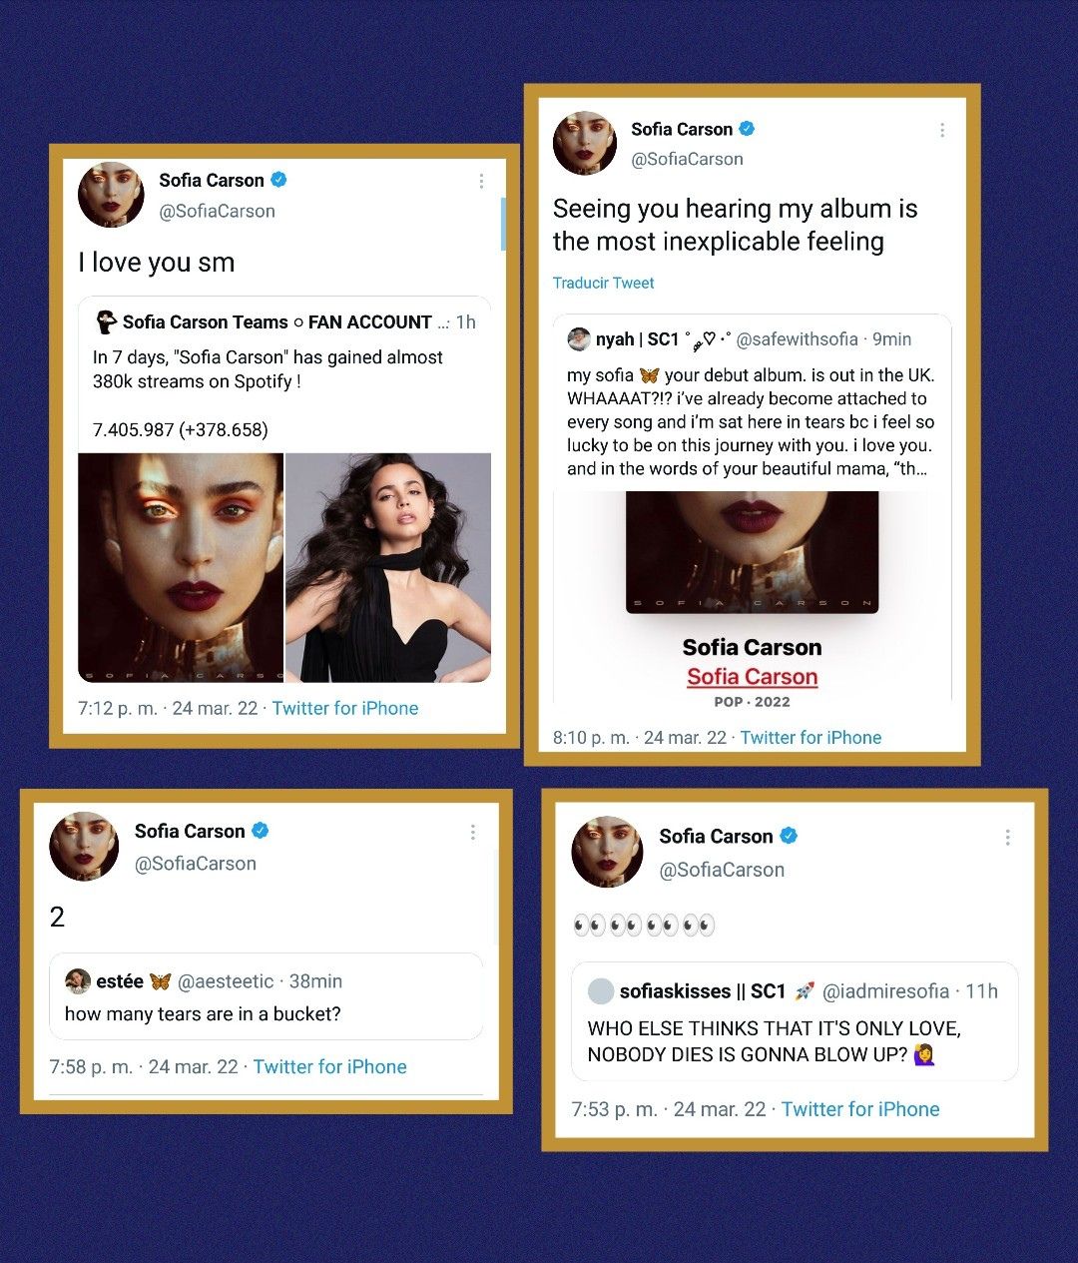This screenshot has height=1263, width=1078.
Task: Tap sofiaskisses gray avatar in quoted tweet
Action: click(600, 991)
